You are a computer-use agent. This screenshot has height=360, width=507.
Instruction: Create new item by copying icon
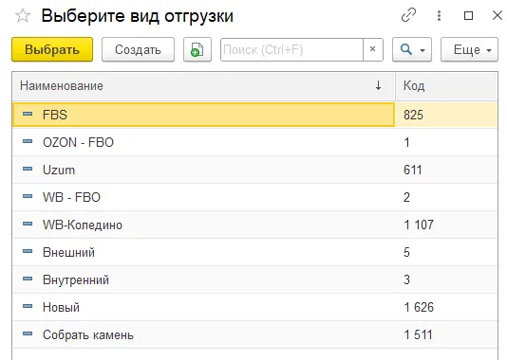[x=197, y=49]
